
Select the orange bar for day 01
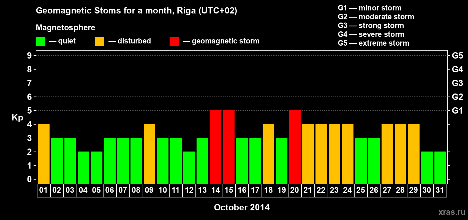pyautogui.click(x=44, y=154)
